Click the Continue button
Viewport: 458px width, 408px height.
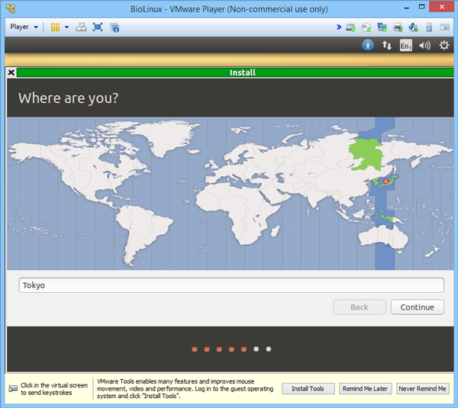(418, 307)
